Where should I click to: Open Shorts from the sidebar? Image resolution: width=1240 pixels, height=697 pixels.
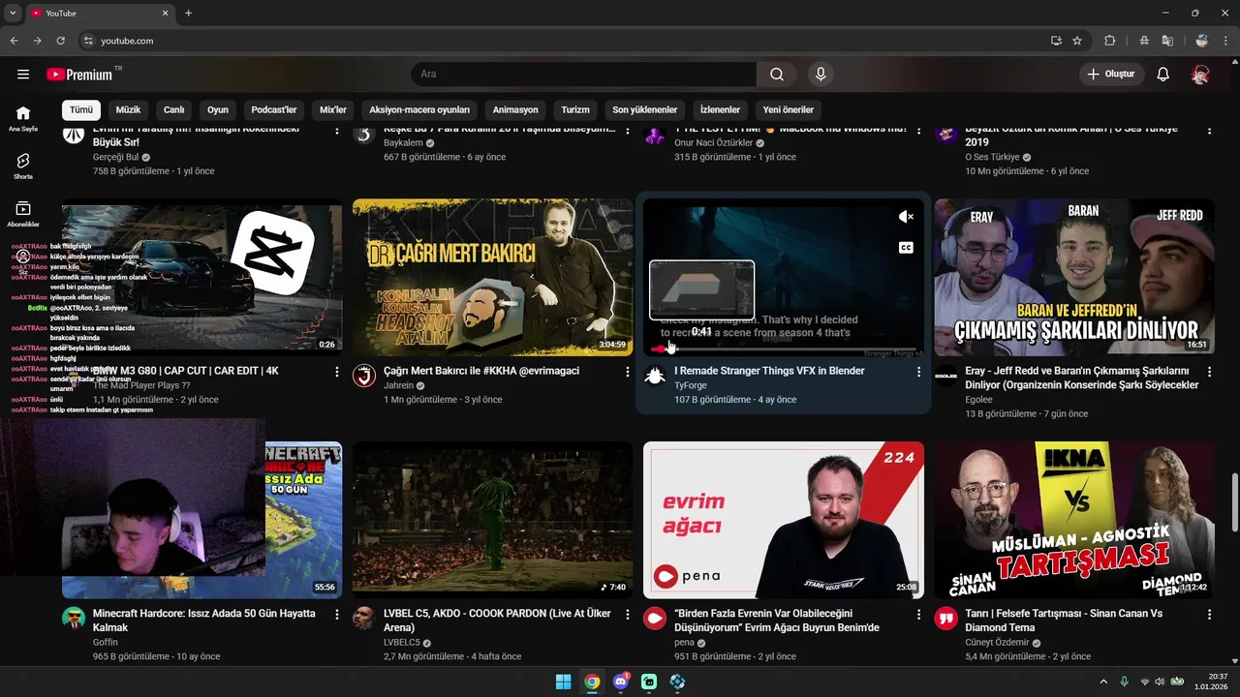(23, 166)
